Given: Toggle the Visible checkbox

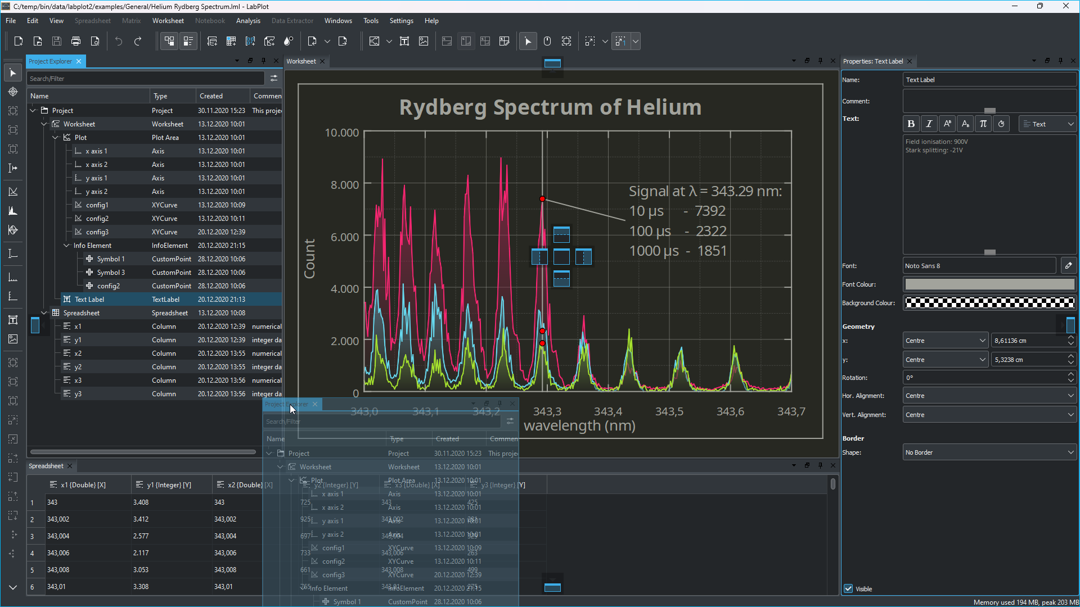Looking at the screenshot, I should [x=848, y=588].
